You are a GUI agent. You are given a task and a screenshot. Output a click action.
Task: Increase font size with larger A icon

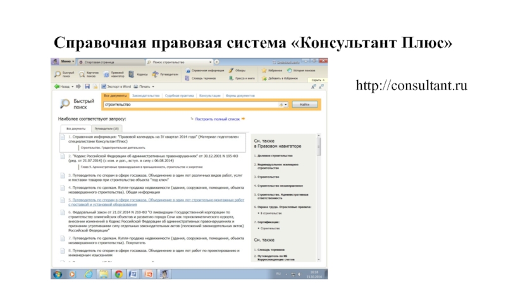[313, 86]
